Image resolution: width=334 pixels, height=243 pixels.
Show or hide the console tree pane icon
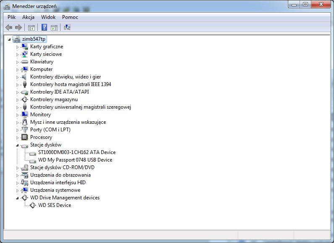coord(32,27)
